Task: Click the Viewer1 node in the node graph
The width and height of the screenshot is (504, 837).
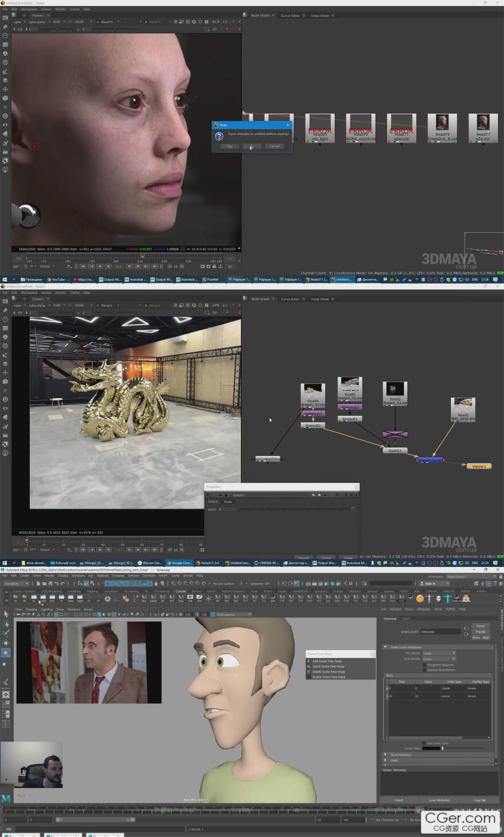Action: pos(478,466)
